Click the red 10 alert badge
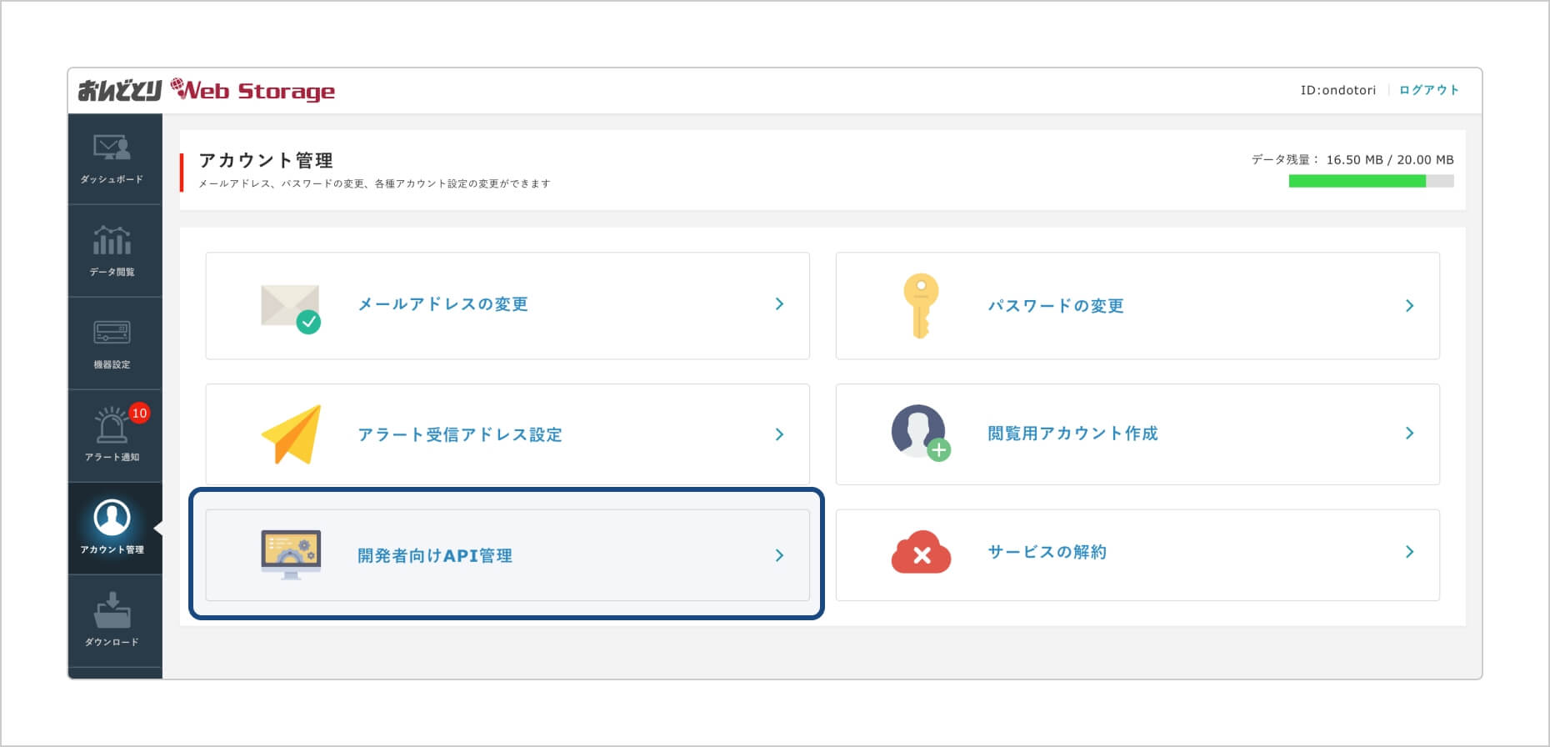 [x=139, y=413]
